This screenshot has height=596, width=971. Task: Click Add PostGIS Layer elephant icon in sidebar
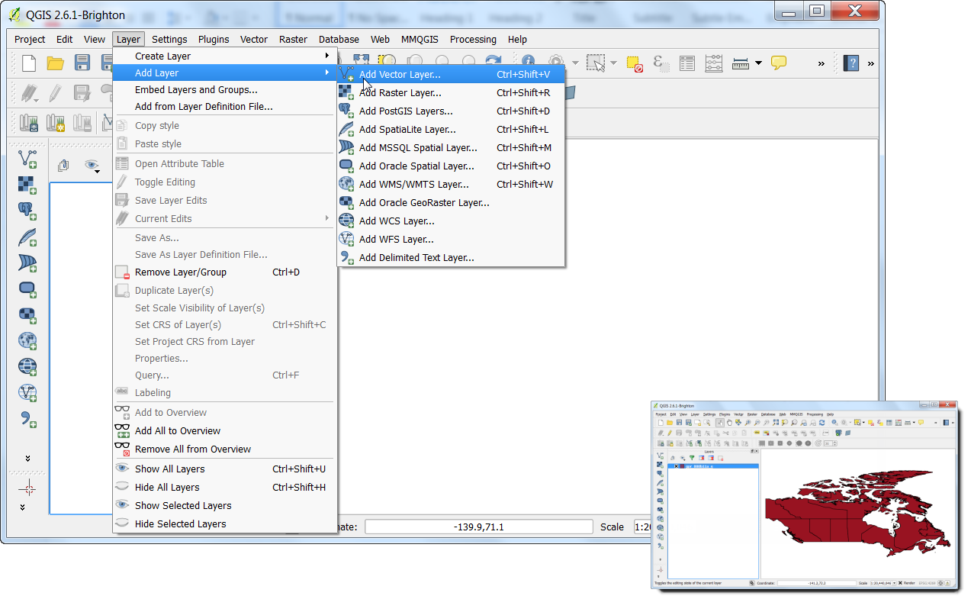[x=27, y=211]
